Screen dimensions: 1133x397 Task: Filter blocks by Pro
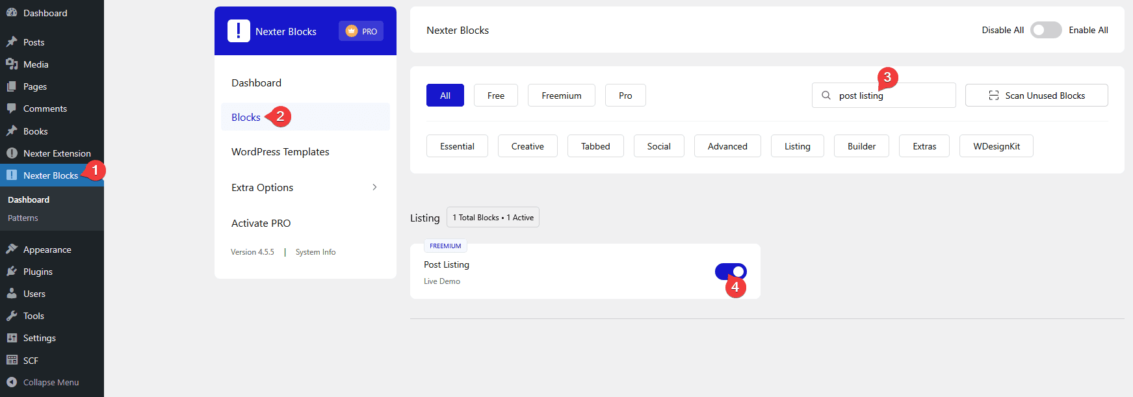[x=625, y=96]
